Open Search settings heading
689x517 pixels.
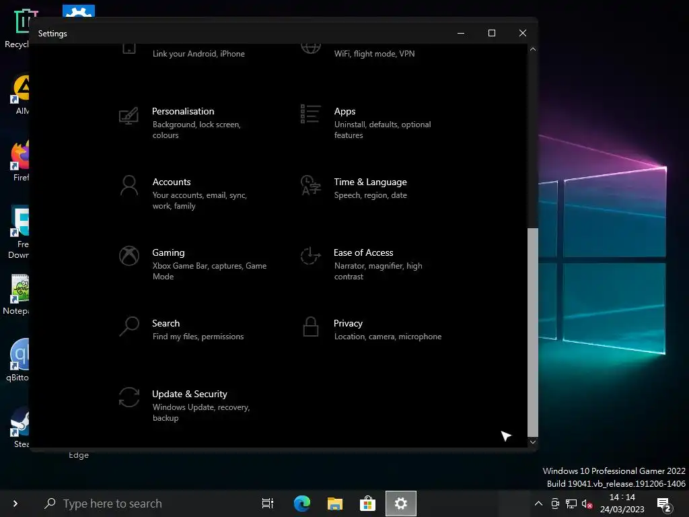(x=166, y=324)
